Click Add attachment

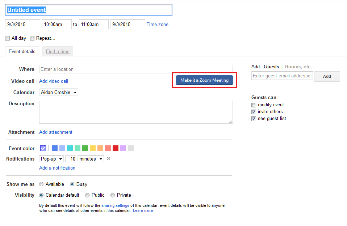pyautogui.click(x=55, y=132)
